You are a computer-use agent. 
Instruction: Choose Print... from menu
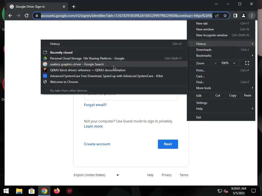coord(221,70)
